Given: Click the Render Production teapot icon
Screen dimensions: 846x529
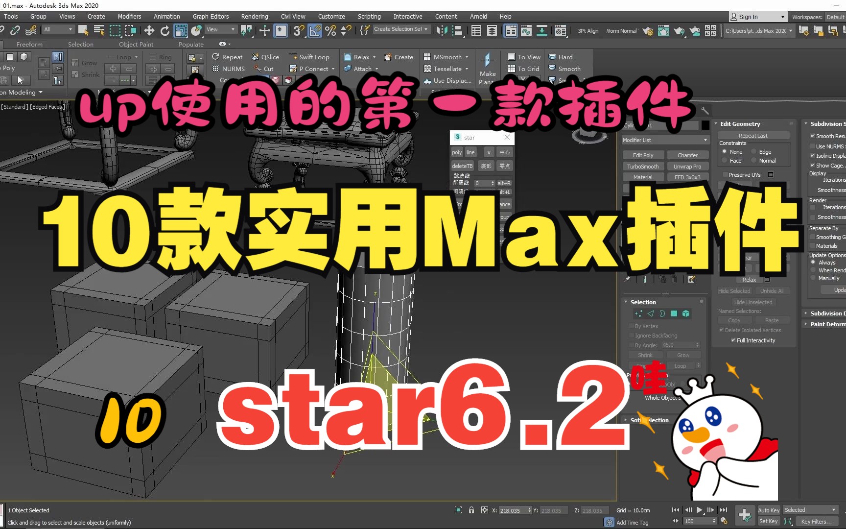Looking at the screenshot, I should click(679, 31).
